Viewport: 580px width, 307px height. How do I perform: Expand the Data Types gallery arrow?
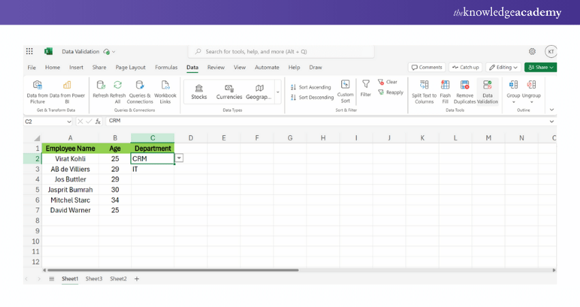(277, 91)
